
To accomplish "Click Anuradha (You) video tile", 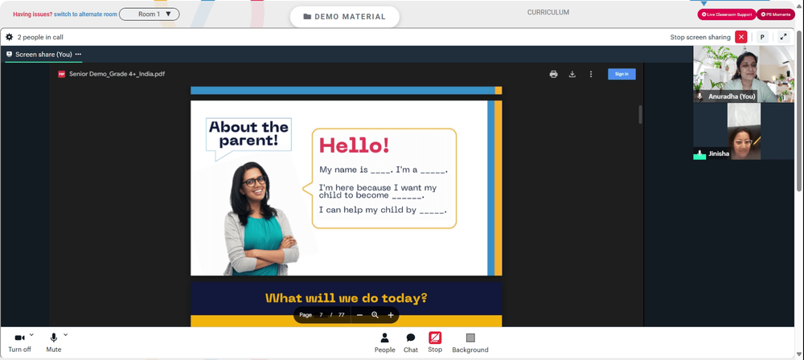I will (744, 74).
